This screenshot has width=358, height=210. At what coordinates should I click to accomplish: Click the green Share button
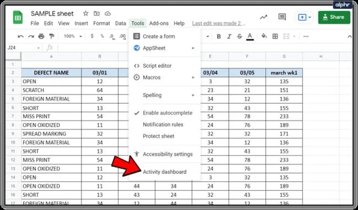coord(334,18)
